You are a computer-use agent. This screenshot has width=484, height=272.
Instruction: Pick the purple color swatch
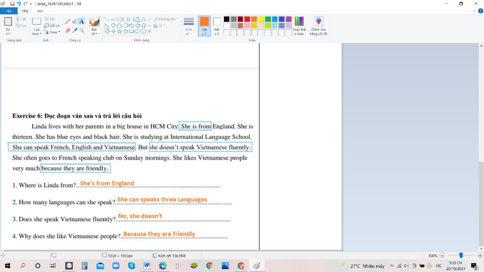click(289, 19)
